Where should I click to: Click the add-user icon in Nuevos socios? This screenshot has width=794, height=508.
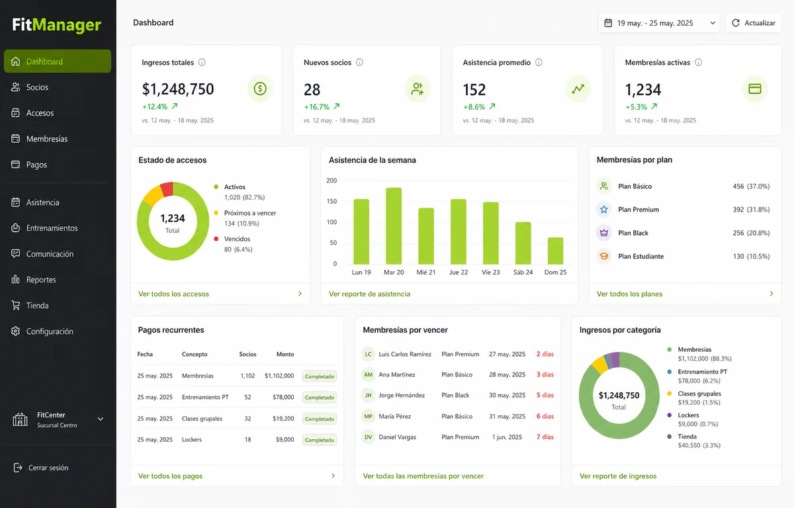(x=418, y=89)
